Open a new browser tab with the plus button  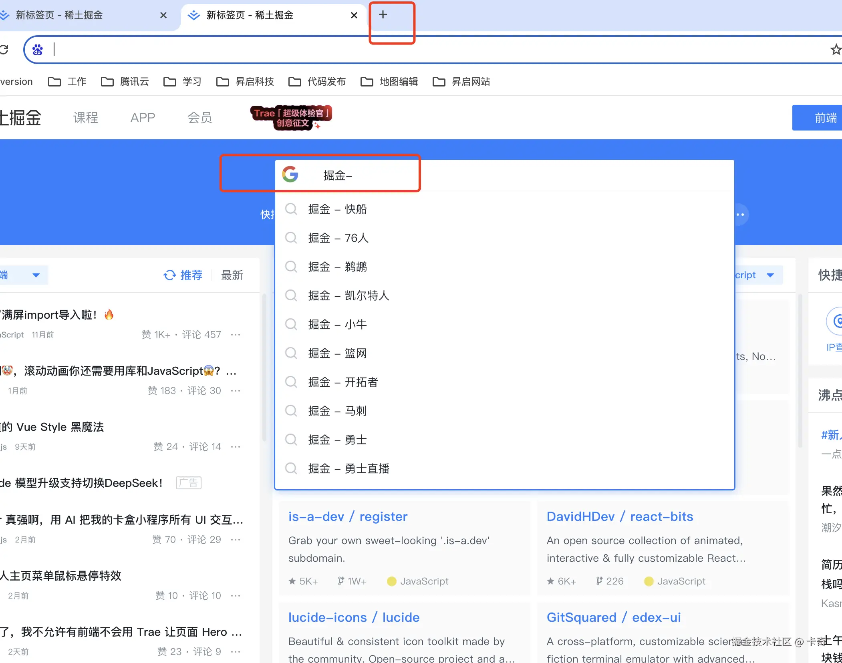coord(383,15)
